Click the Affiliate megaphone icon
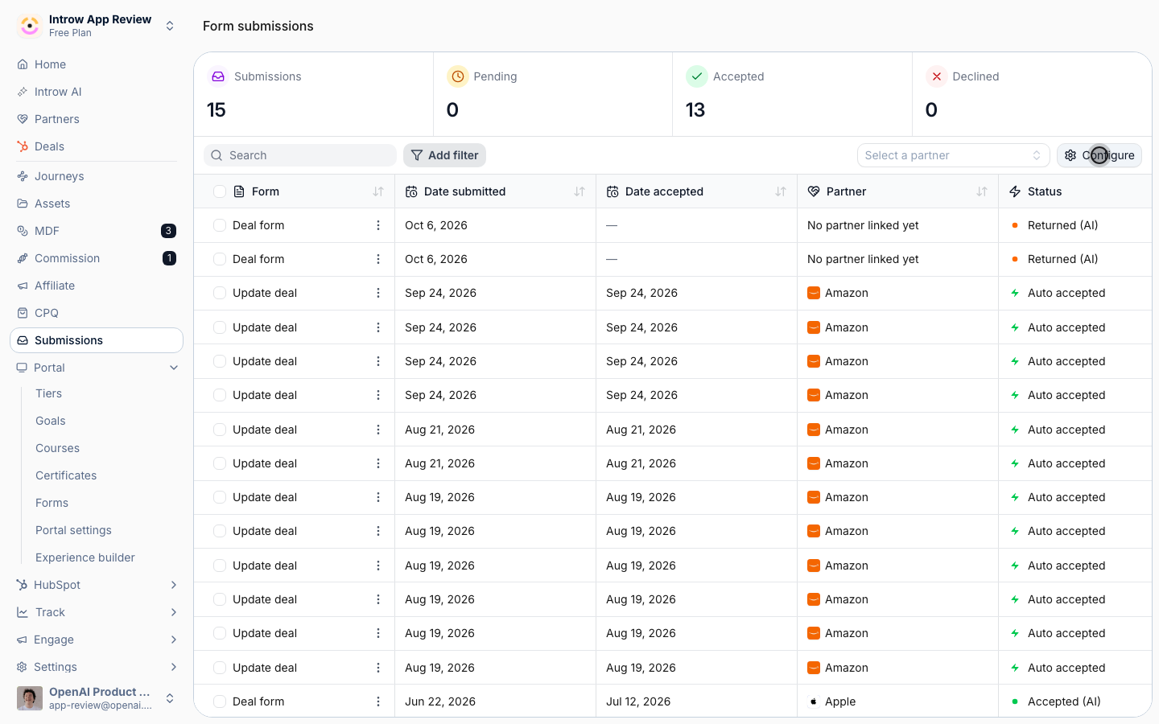 tap(23, 286)
